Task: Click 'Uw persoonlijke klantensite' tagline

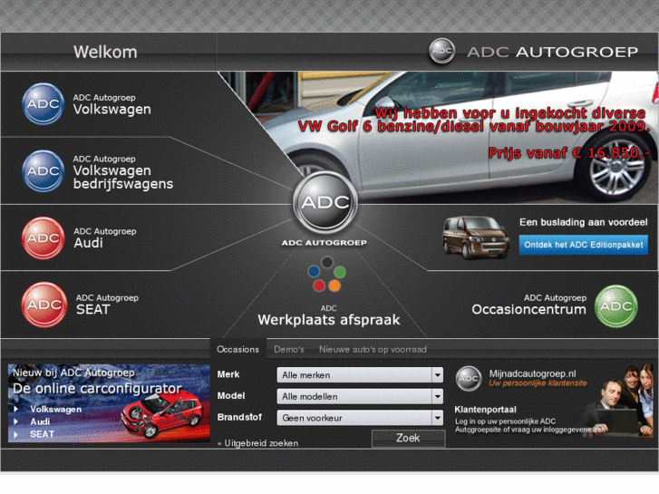Action: pyautogui.click(x=538, y=383)
